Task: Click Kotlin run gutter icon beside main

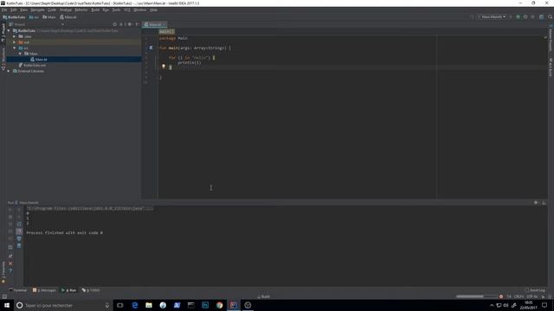Action: pos(151,48)
